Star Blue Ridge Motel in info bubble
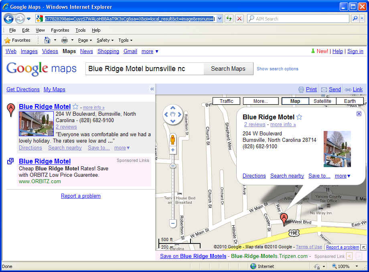Image resolution: width=369 pixels, height=272 pixels. [x=299, y=117]
